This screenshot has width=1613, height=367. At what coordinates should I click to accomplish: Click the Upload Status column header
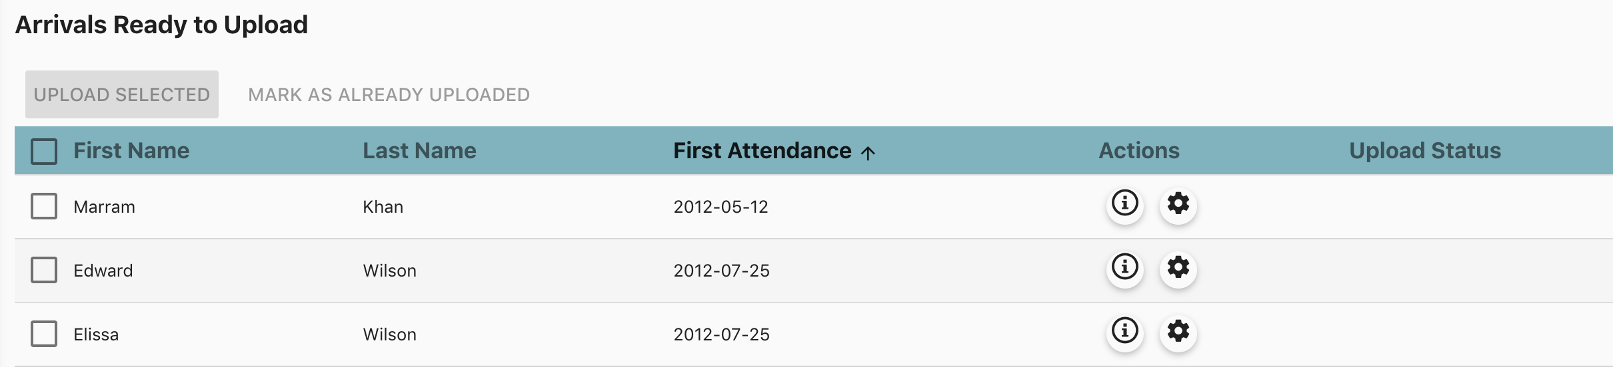1425,151
